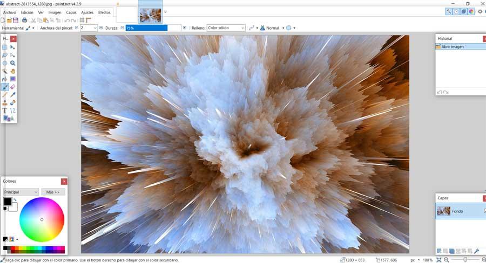The width and height of the screenshot is (486, 263).
Task: Toggle the pixel grid display
Action: point(82,20)
